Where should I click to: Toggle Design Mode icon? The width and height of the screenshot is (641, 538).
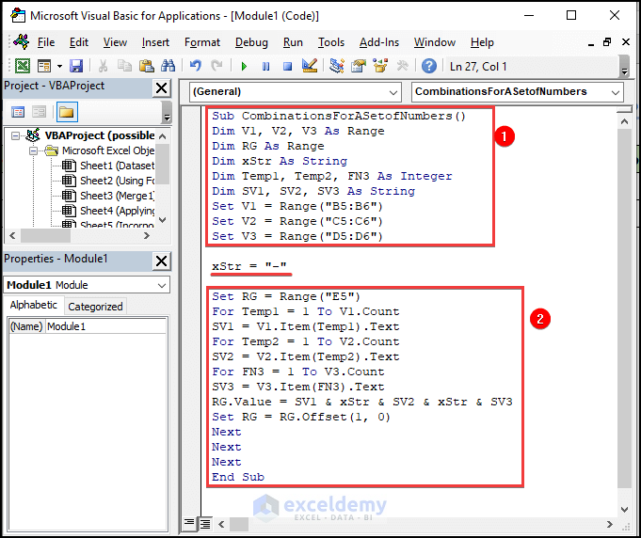coord(310,66)
